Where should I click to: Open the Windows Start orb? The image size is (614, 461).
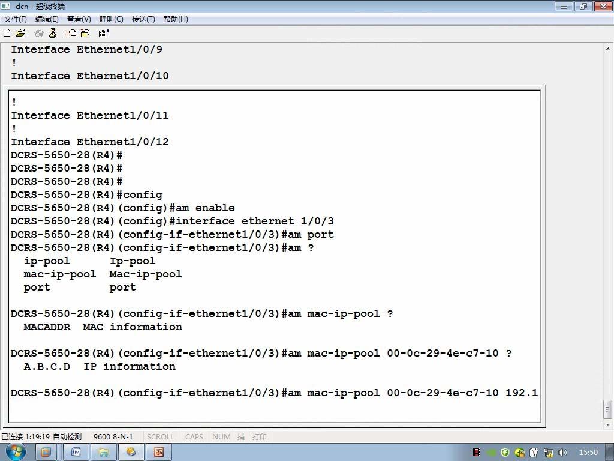pyautogui.click(x=16, y=452)
